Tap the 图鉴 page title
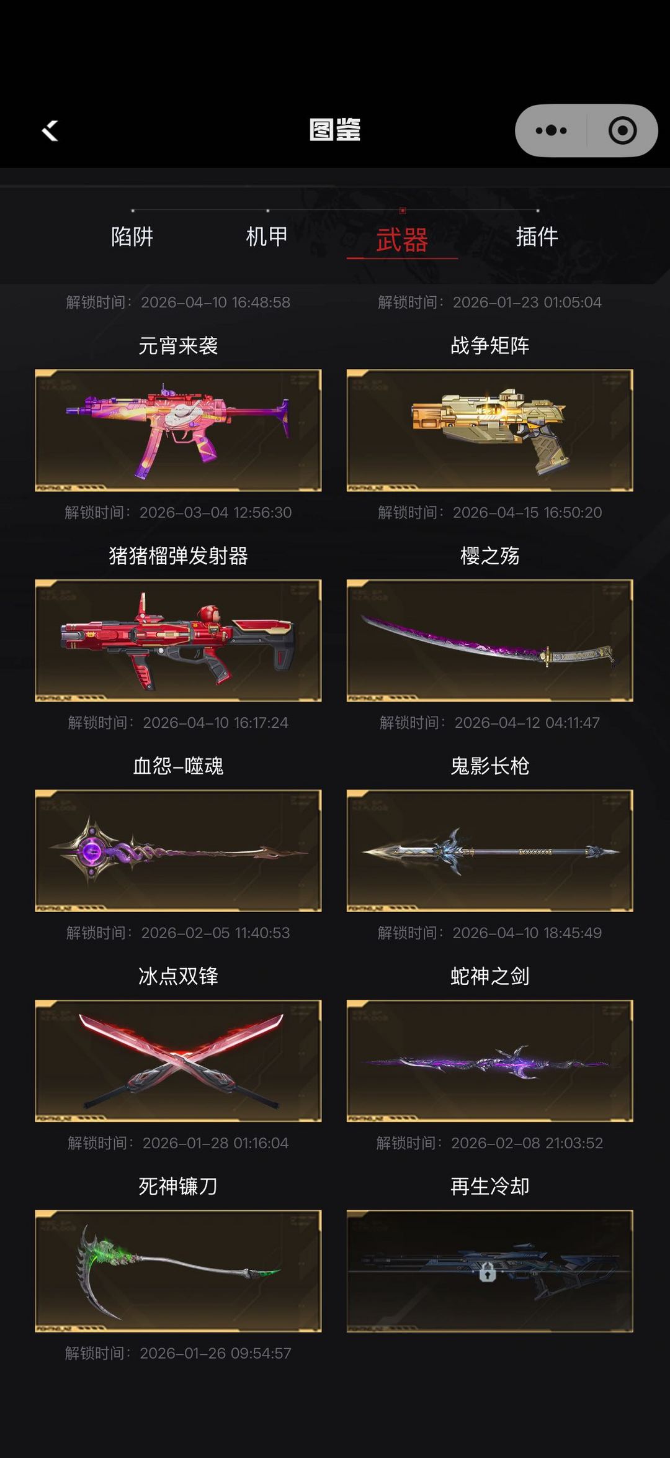 click(335, 130)
